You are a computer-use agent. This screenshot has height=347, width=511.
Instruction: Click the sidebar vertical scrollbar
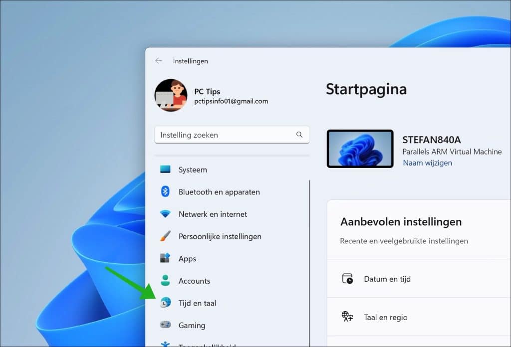[x=309, y=263]
